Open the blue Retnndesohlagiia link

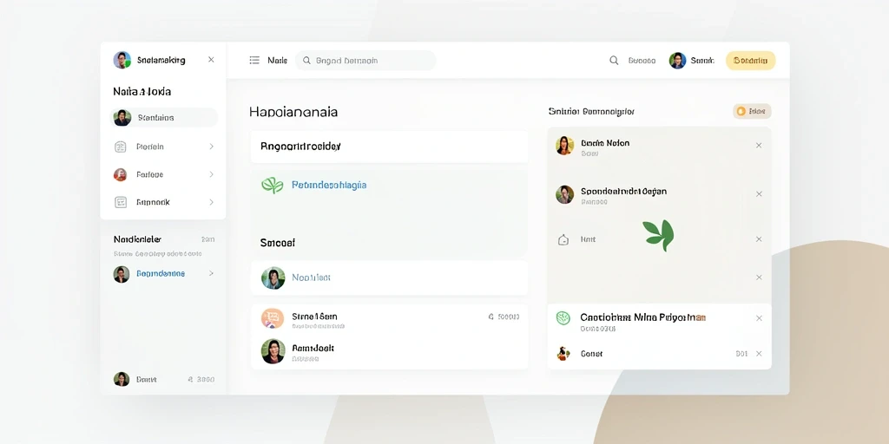click(x=329, y=186)
